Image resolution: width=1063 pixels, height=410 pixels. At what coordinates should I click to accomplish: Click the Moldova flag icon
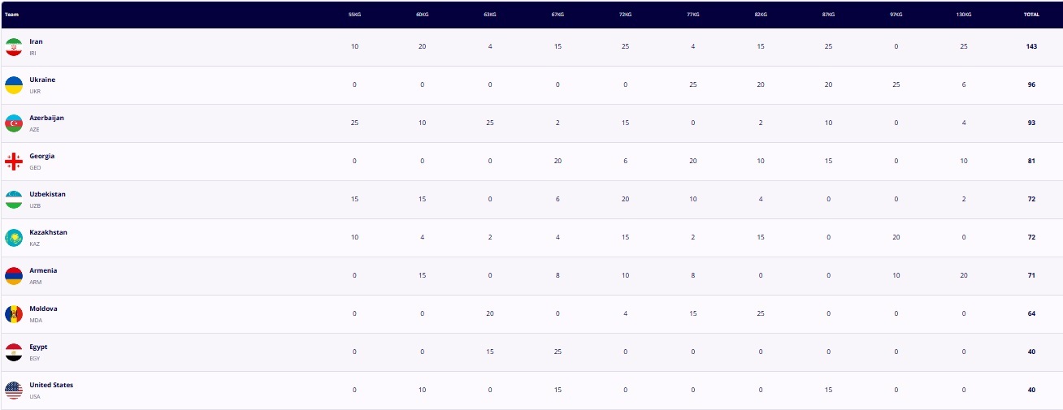coord(14,314)
